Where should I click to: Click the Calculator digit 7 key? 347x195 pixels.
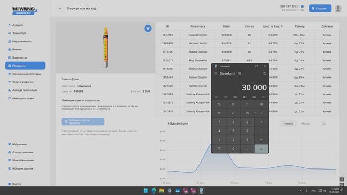219,122
